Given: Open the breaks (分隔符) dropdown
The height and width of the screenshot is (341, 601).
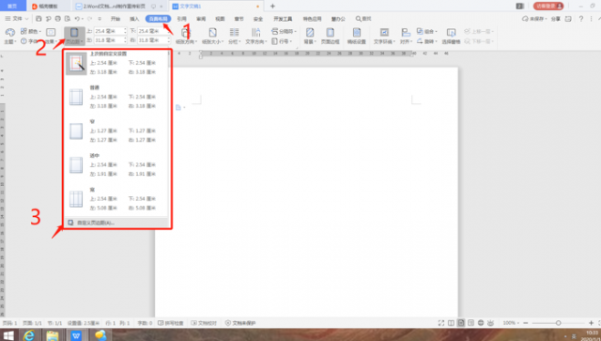Looking at the screenshot, I should point(284,31).
